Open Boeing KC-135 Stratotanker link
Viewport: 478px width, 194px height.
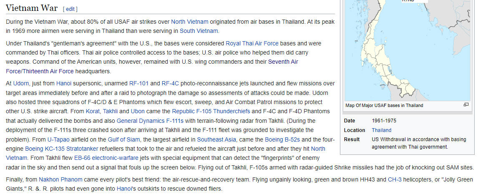click(x=62, y=149)
